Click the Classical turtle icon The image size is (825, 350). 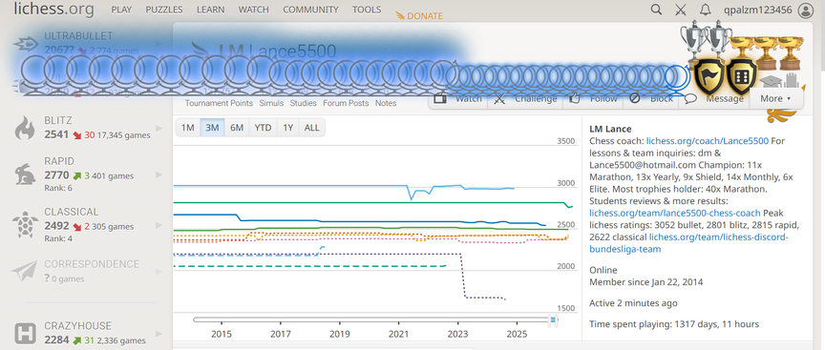[25, 224]
